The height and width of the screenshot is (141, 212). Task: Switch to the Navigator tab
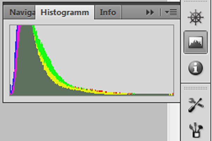19,12
